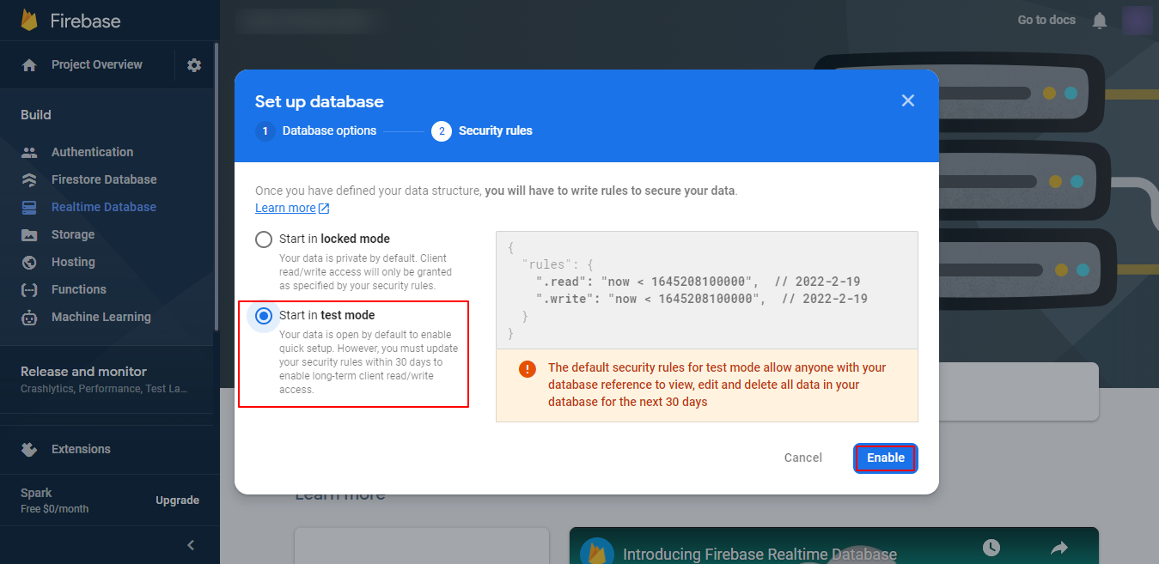
Task: Select Start in locked mode
Action: pos(264,240)
